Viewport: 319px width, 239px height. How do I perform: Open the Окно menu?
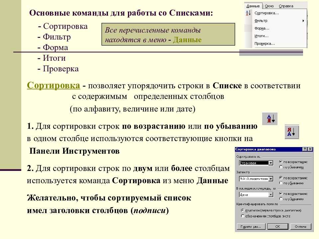[x=269, y=6]
